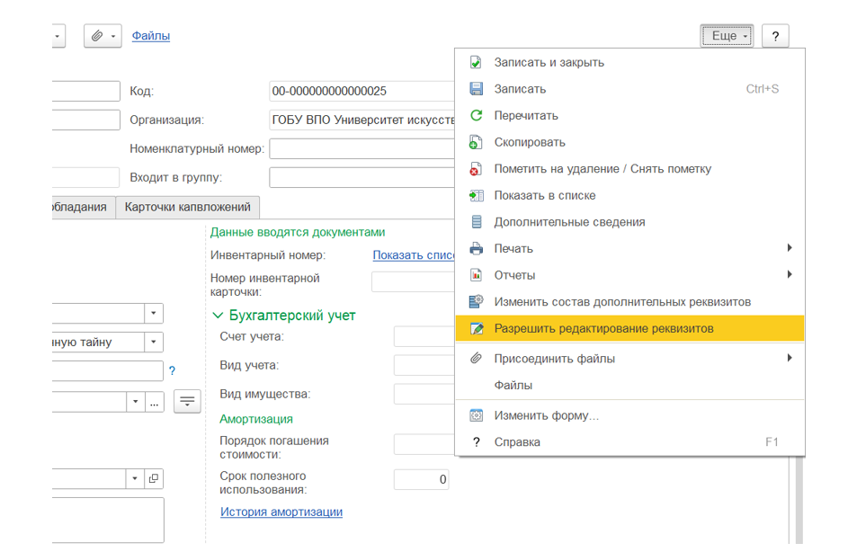Image resolution: width=848 pixels, height=552 pixels.
Task: Click the green refresh icon for Перечитать
Action: 476,116
